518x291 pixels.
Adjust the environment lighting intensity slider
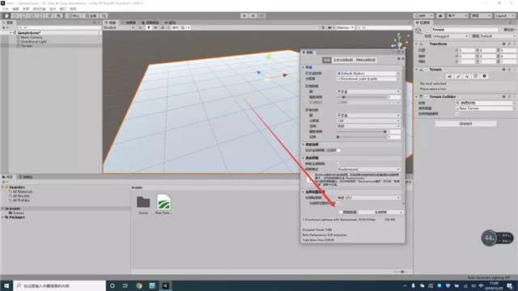[361, 97]
